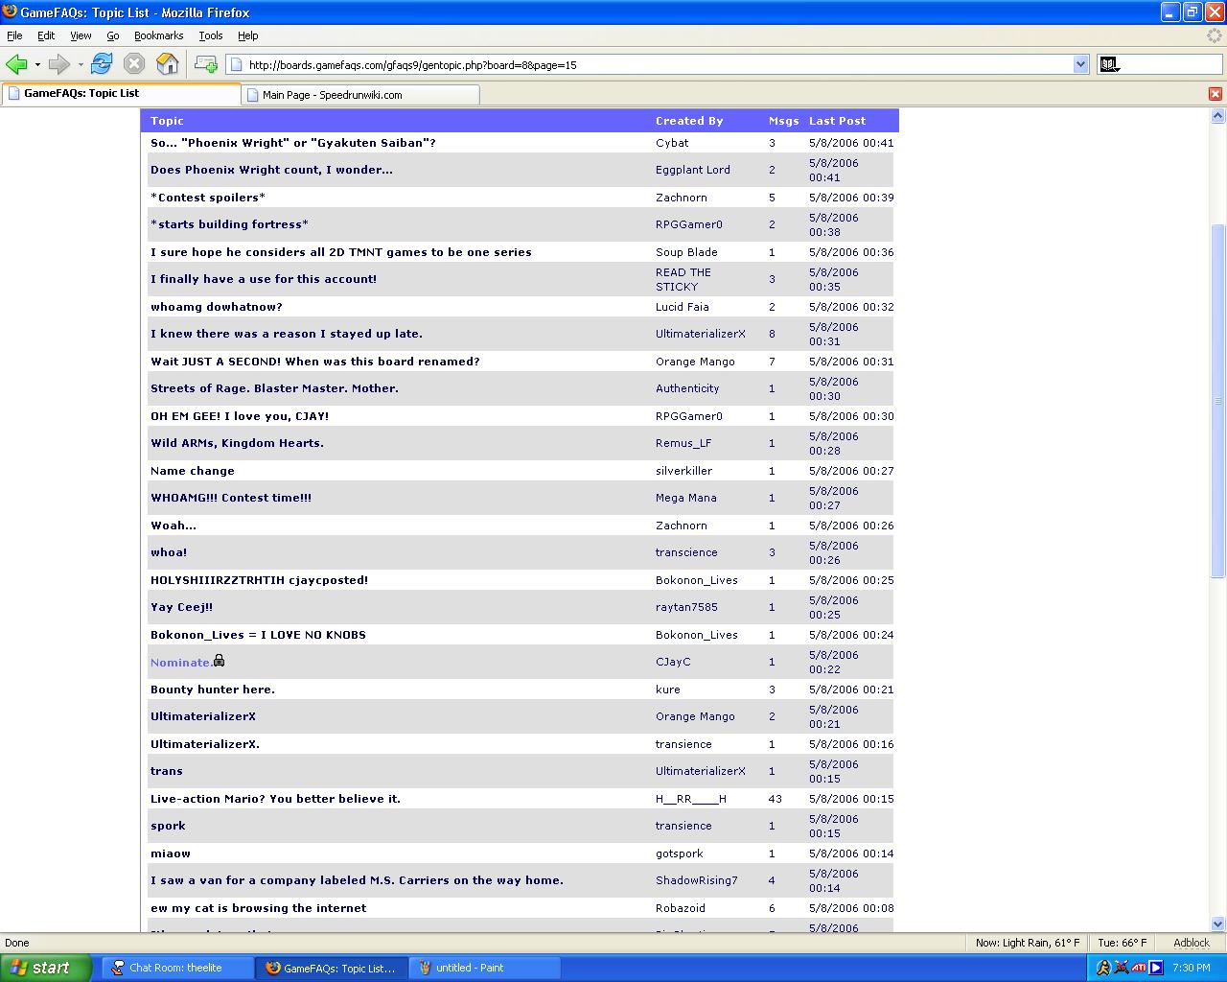Click the GameFAQs: Topic List taskbar button

(x=332, y=968)
